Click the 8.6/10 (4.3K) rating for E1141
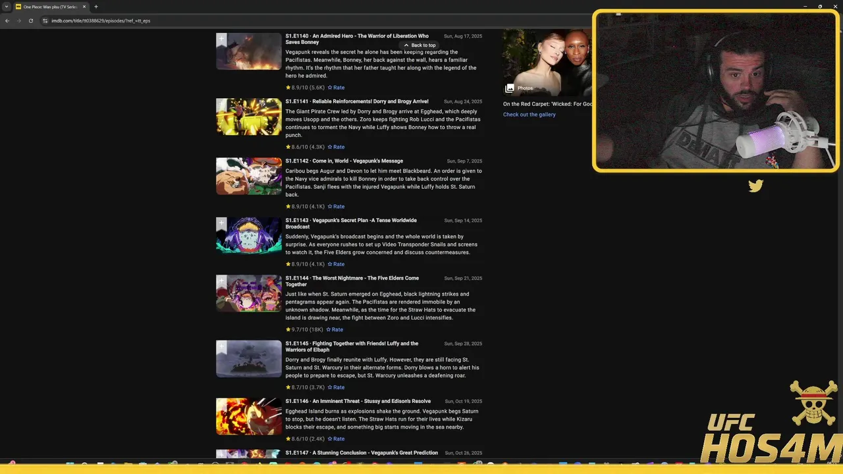The image size is (843, 474). [x=306, y=147]
